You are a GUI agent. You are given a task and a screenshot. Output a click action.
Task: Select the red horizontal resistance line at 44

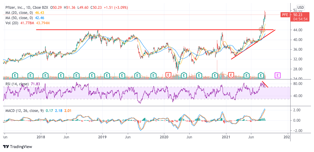[x=155, y=30]
